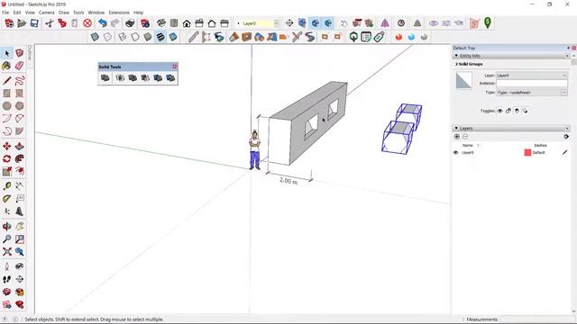
Task: Enable the Monochrome face style
Action: 173,37
